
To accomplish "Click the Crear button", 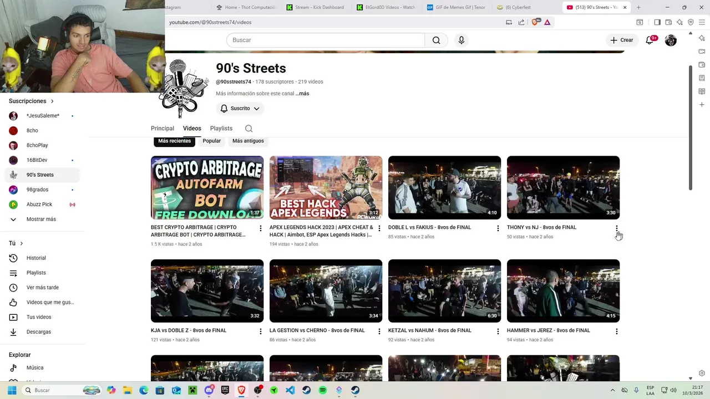I will point(622,40).
